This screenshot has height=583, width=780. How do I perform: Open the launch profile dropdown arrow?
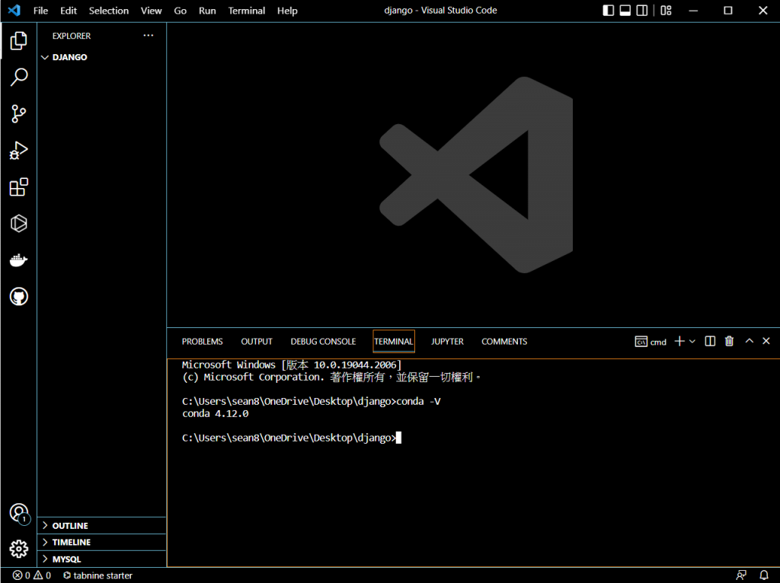pos(692,342)
